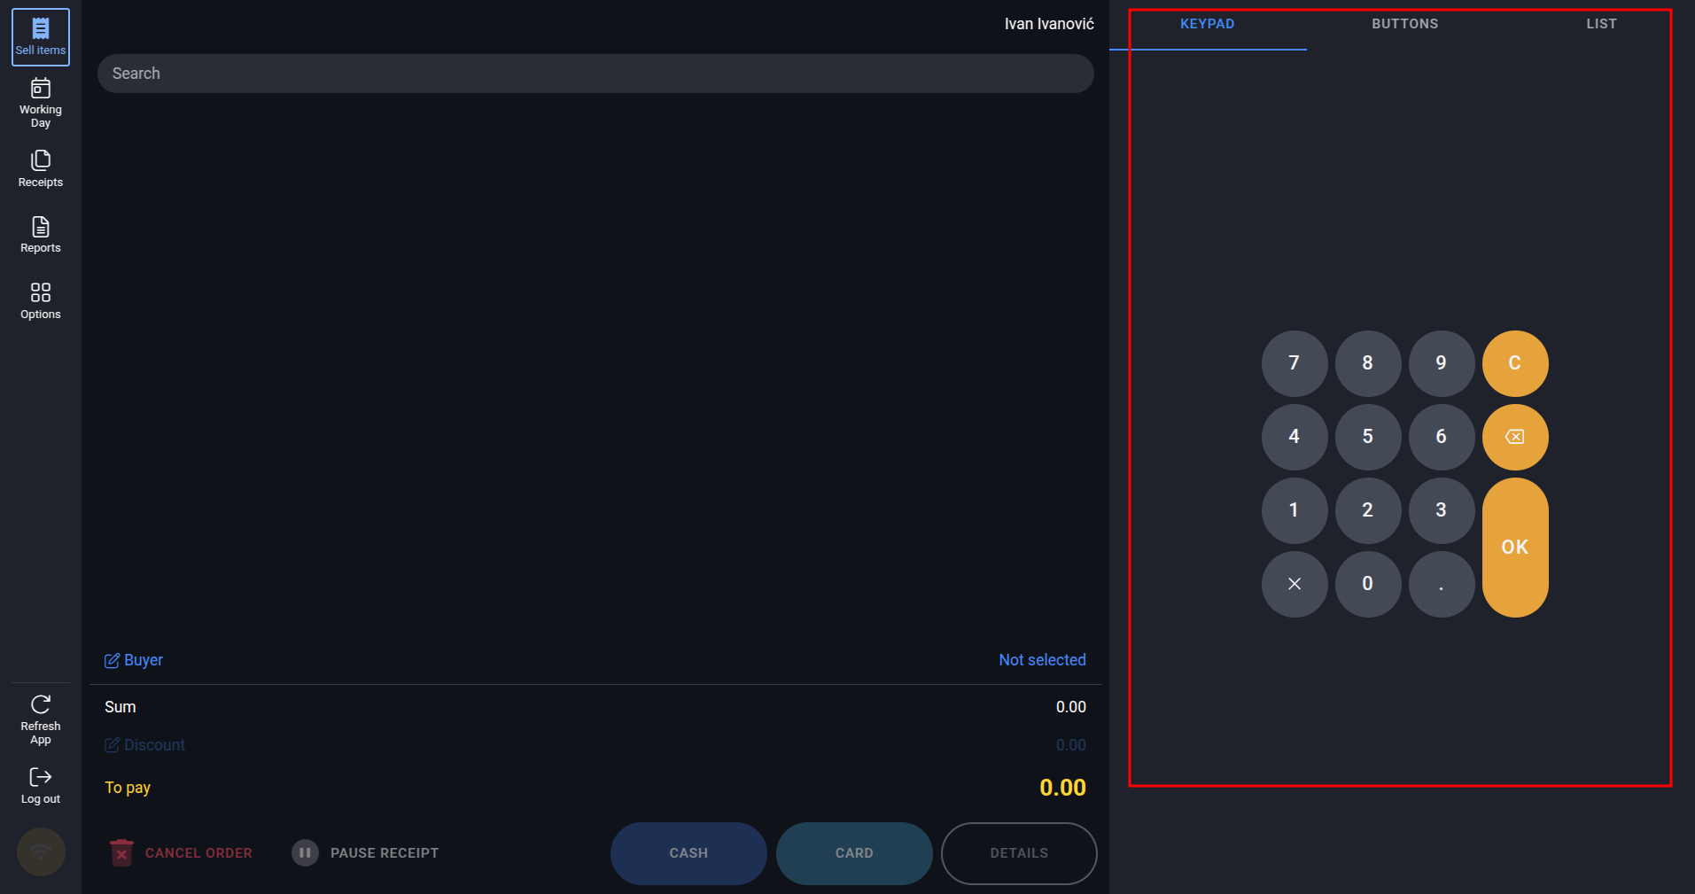Click Cancel Order
The height and width of the screenshot is (894, 1695).
pyautogui.click(x=182, y=853)
